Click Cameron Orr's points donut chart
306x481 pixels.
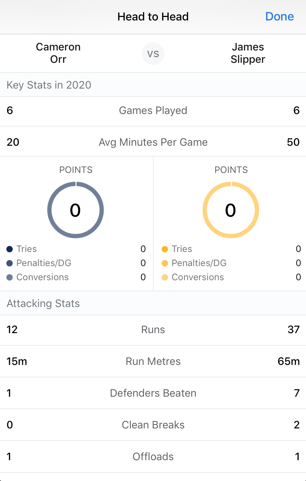coord(76,210)
